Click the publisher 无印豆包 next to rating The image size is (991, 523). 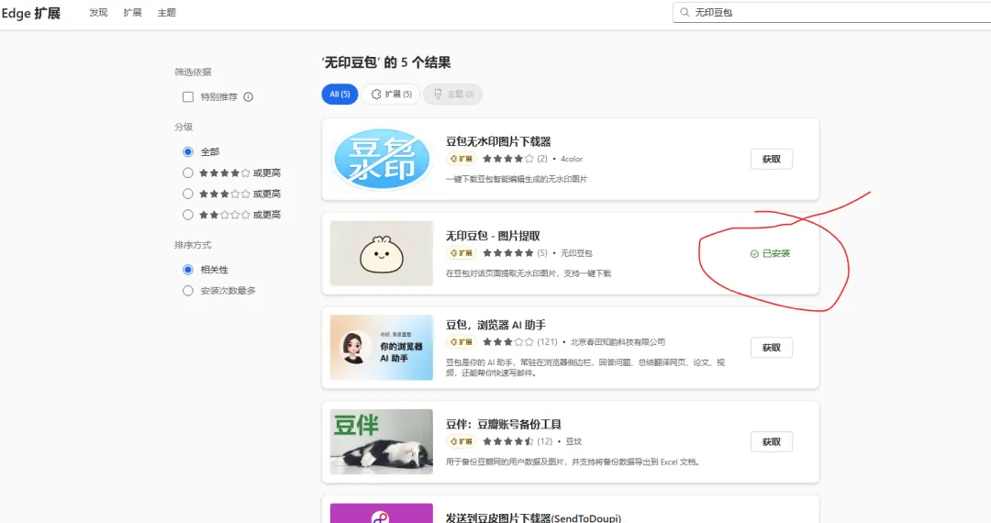click(576, 252)
